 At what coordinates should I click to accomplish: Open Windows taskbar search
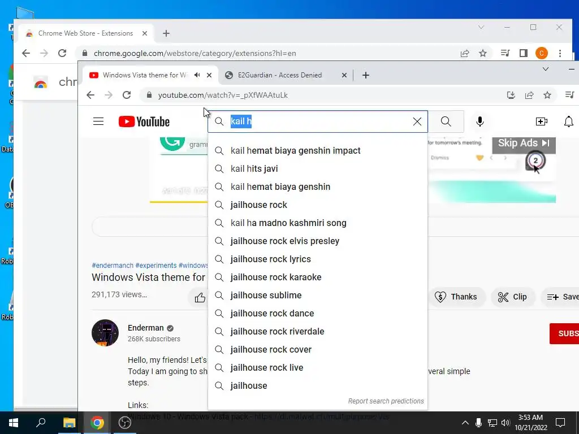pos(41,423)
